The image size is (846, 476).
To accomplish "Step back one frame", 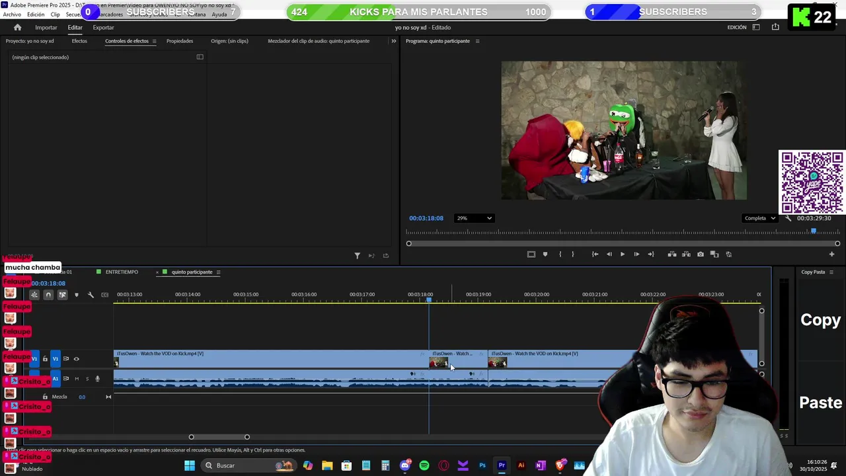I will (x=609, y=255).
